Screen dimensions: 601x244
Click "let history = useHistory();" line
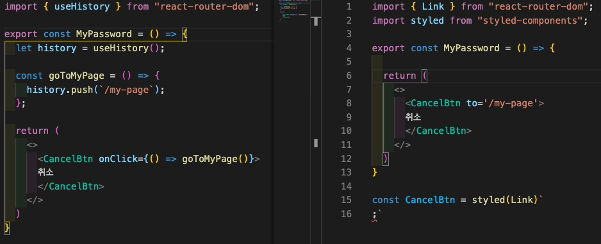(90, 48)
